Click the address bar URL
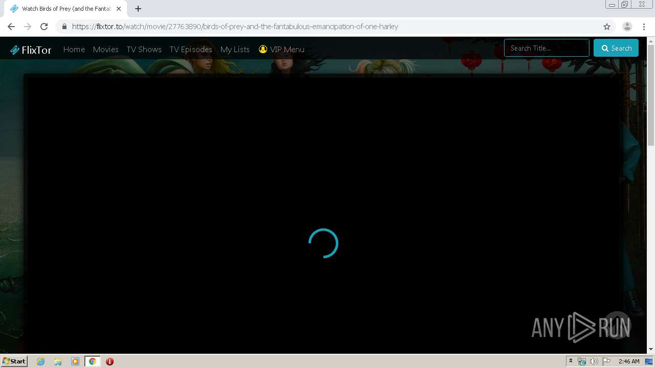The height and width of the screenshot is (368, 655). (x=235, y=27)
